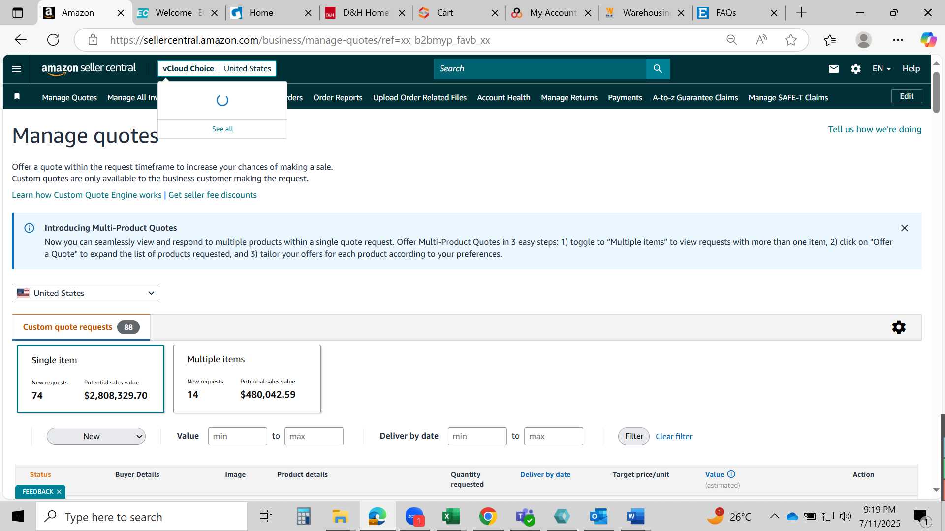945x531 pixels.
Task: Switch to the Welcome browser tab
Action: (178, 13)
